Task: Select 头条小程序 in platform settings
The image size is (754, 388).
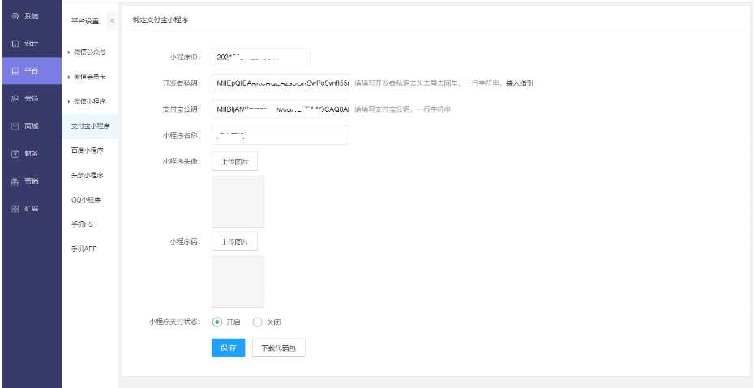Action: point(87,175)
